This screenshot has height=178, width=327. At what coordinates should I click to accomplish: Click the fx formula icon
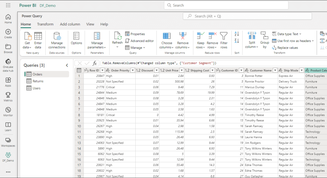(95, 63)
